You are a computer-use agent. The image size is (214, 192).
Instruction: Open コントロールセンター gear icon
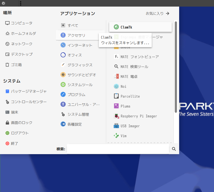[7, 102]
